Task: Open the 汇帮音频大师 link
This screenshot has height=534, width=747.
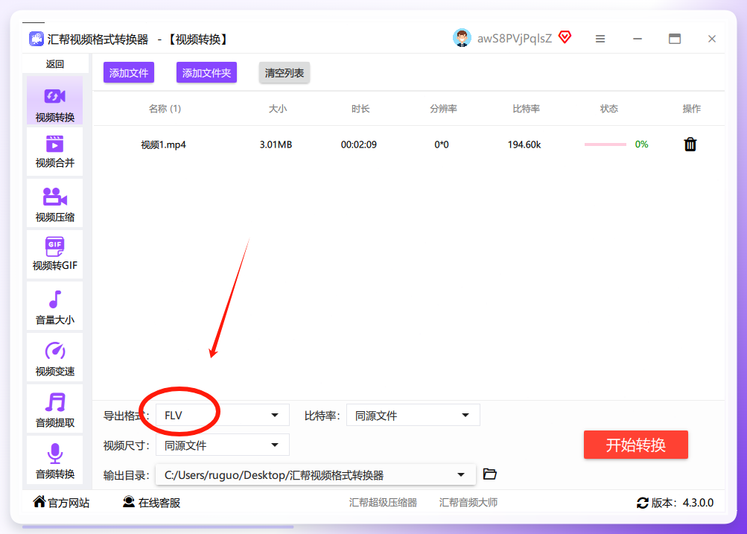Action: [x=468, y=503]
